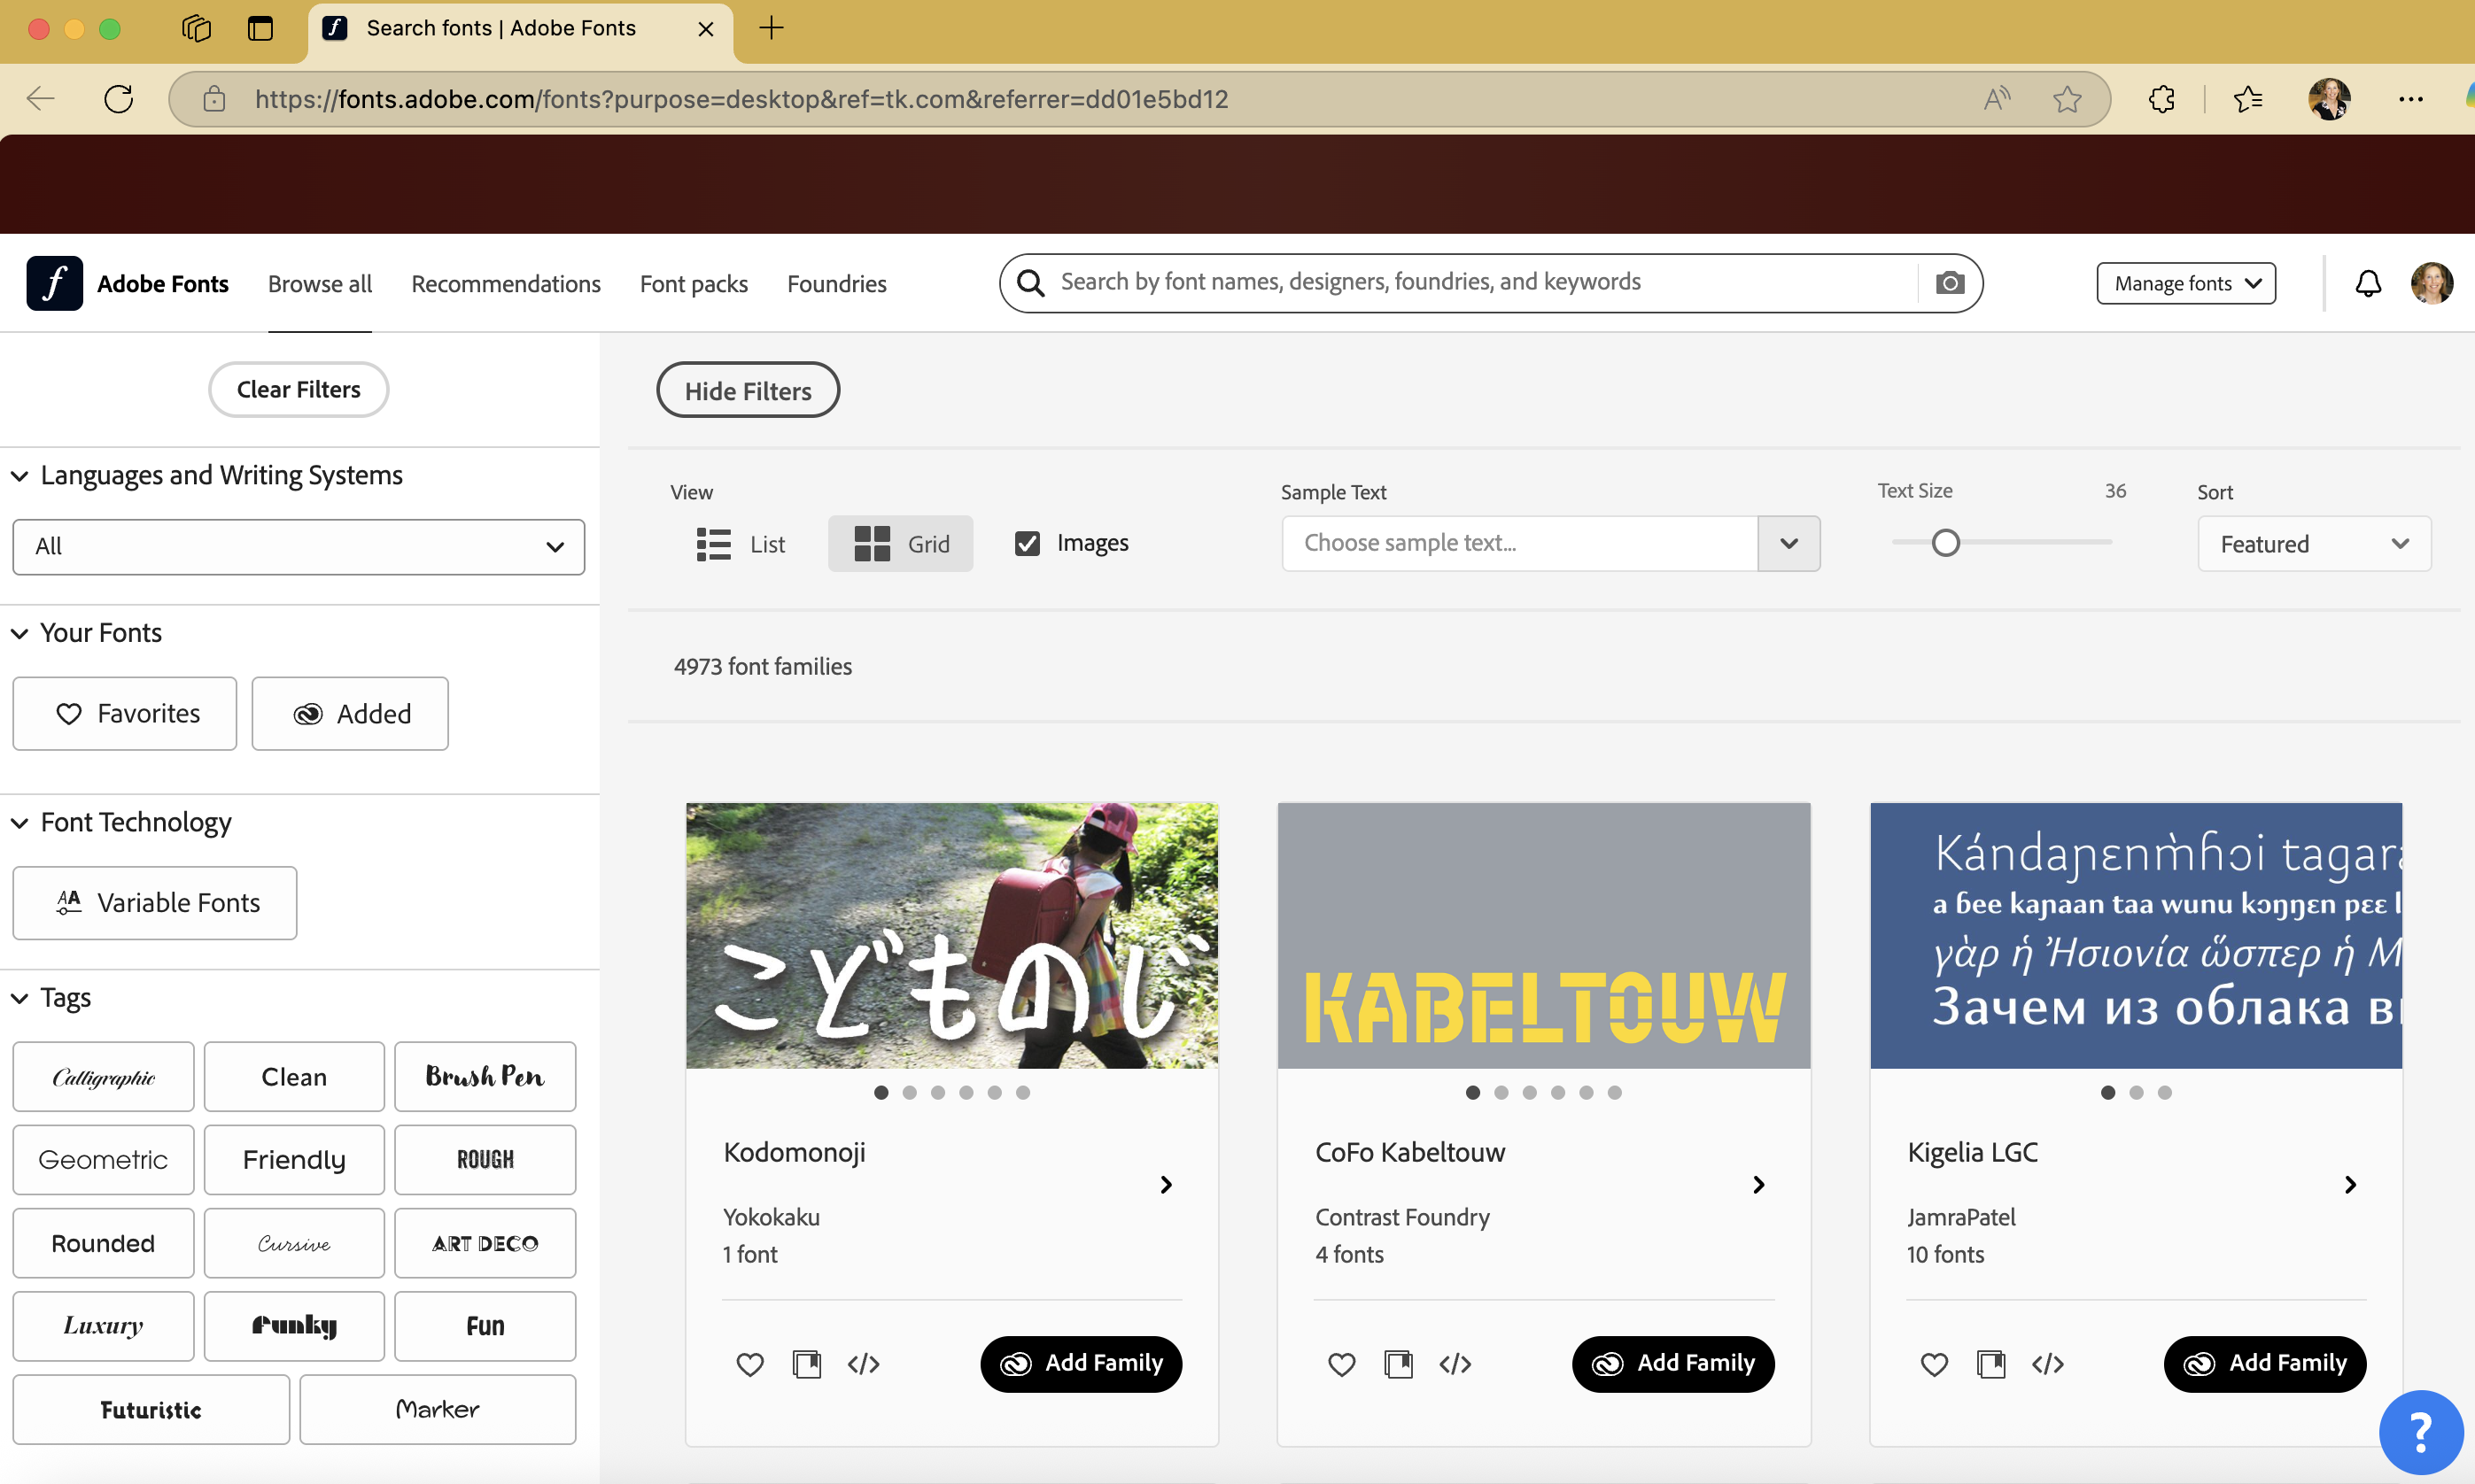The width and height of the screenshot is (2475, 1484).
Task: Click the Adobe Fonts home text link
Action: pyautogui.click(x=163, y=284)
